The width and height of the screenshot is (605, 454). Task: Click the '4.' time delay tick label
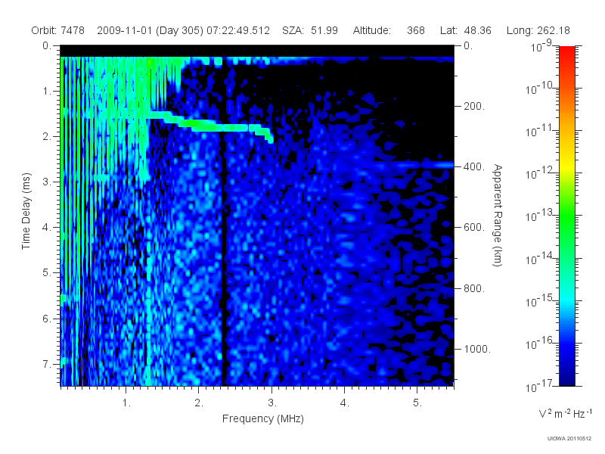[x=47, y=228]
